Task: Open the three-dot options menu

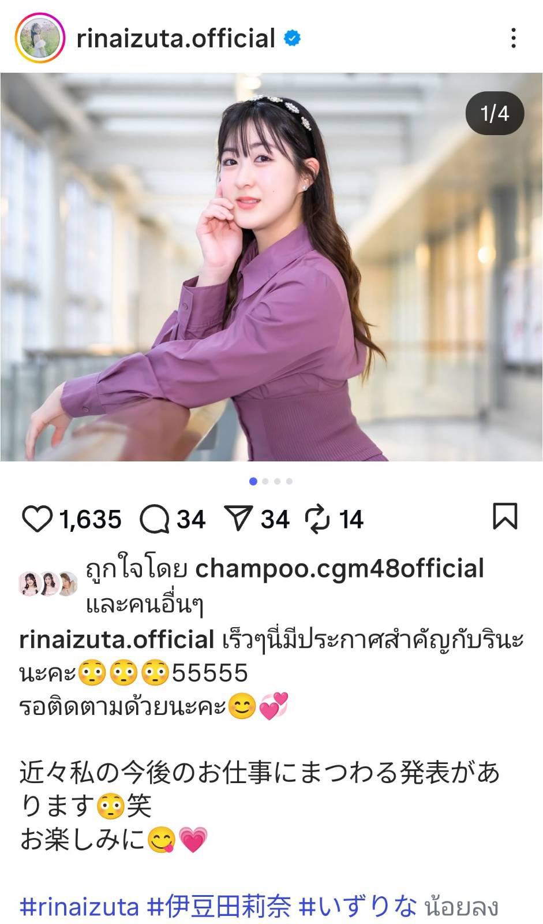Action: click(x=513, y=39)
